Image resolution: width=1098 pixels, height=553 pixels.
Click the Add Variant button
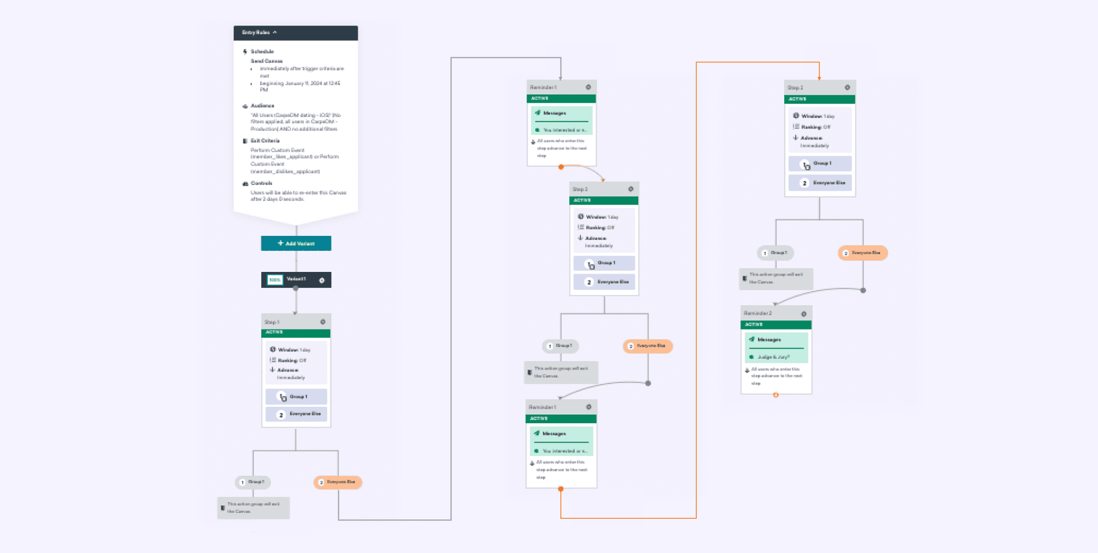296,243
